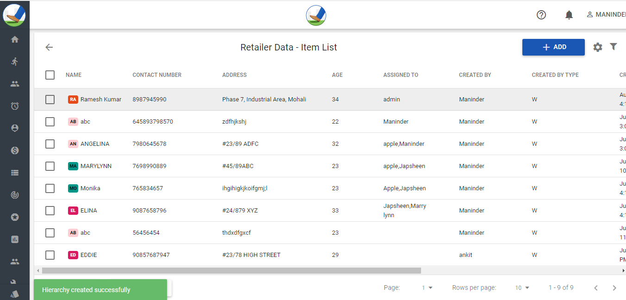626x300 pixels.
Task: Open the star circle sidebar icon
Action: pos(15,217)
